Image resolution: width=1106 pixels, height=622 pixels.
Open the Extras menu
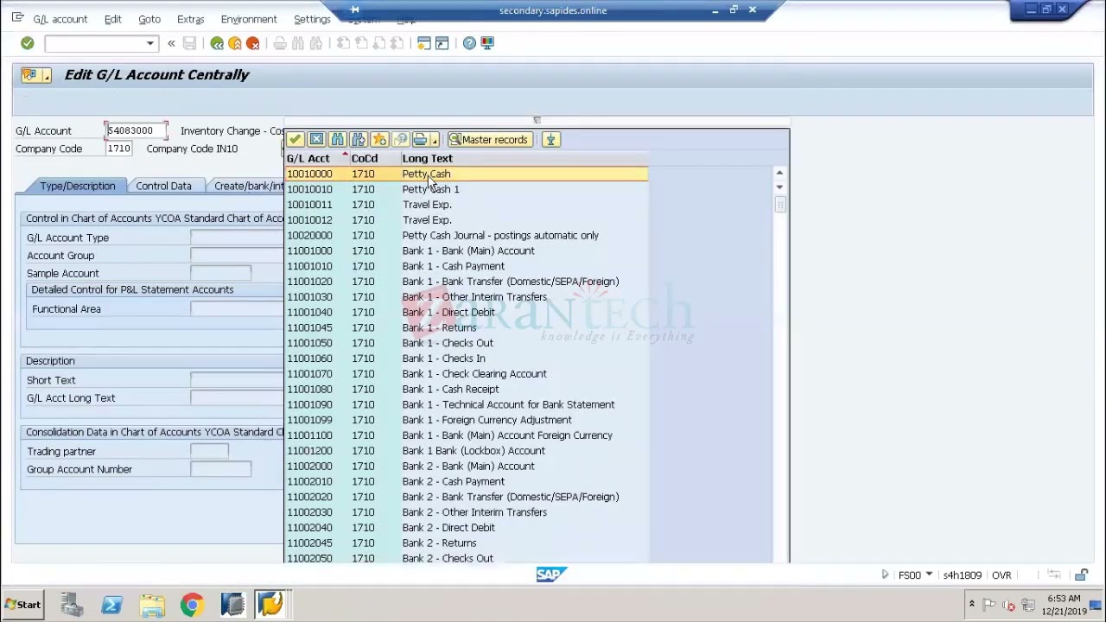pos(190,19)
